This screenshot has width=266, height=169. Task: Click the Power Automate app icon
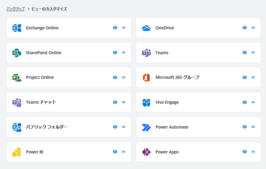coord(146,127)
